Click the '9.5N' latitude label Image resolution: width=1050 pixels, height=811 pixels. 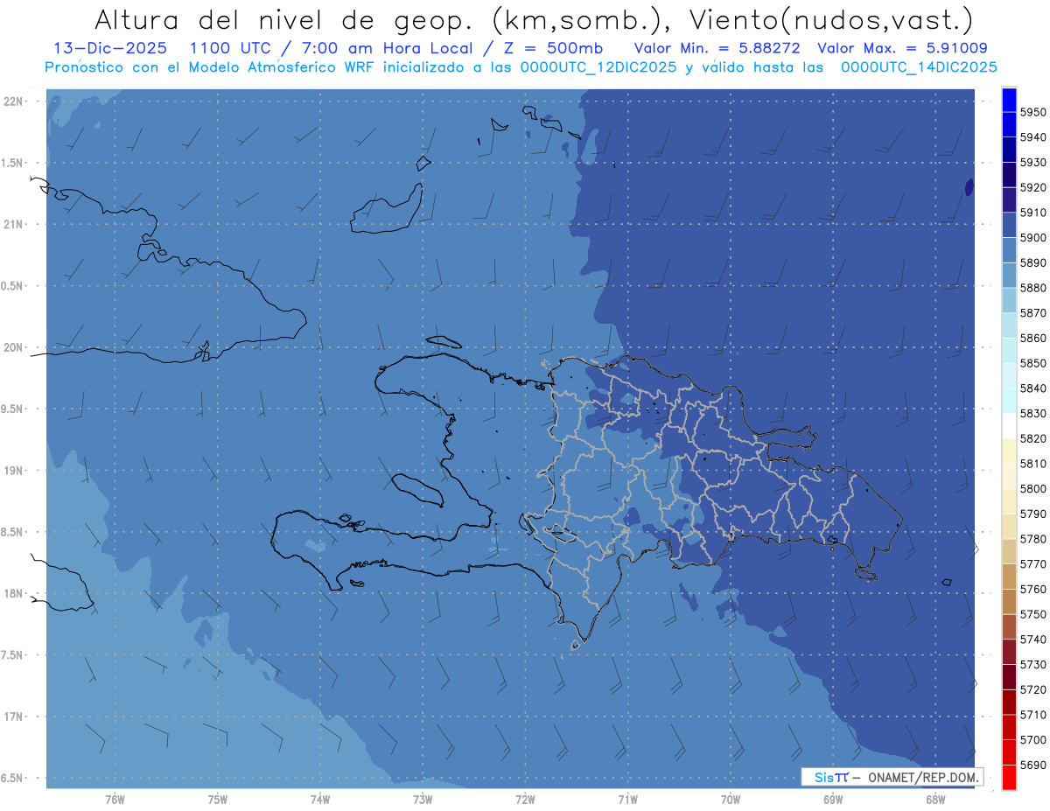pos(13,409)
